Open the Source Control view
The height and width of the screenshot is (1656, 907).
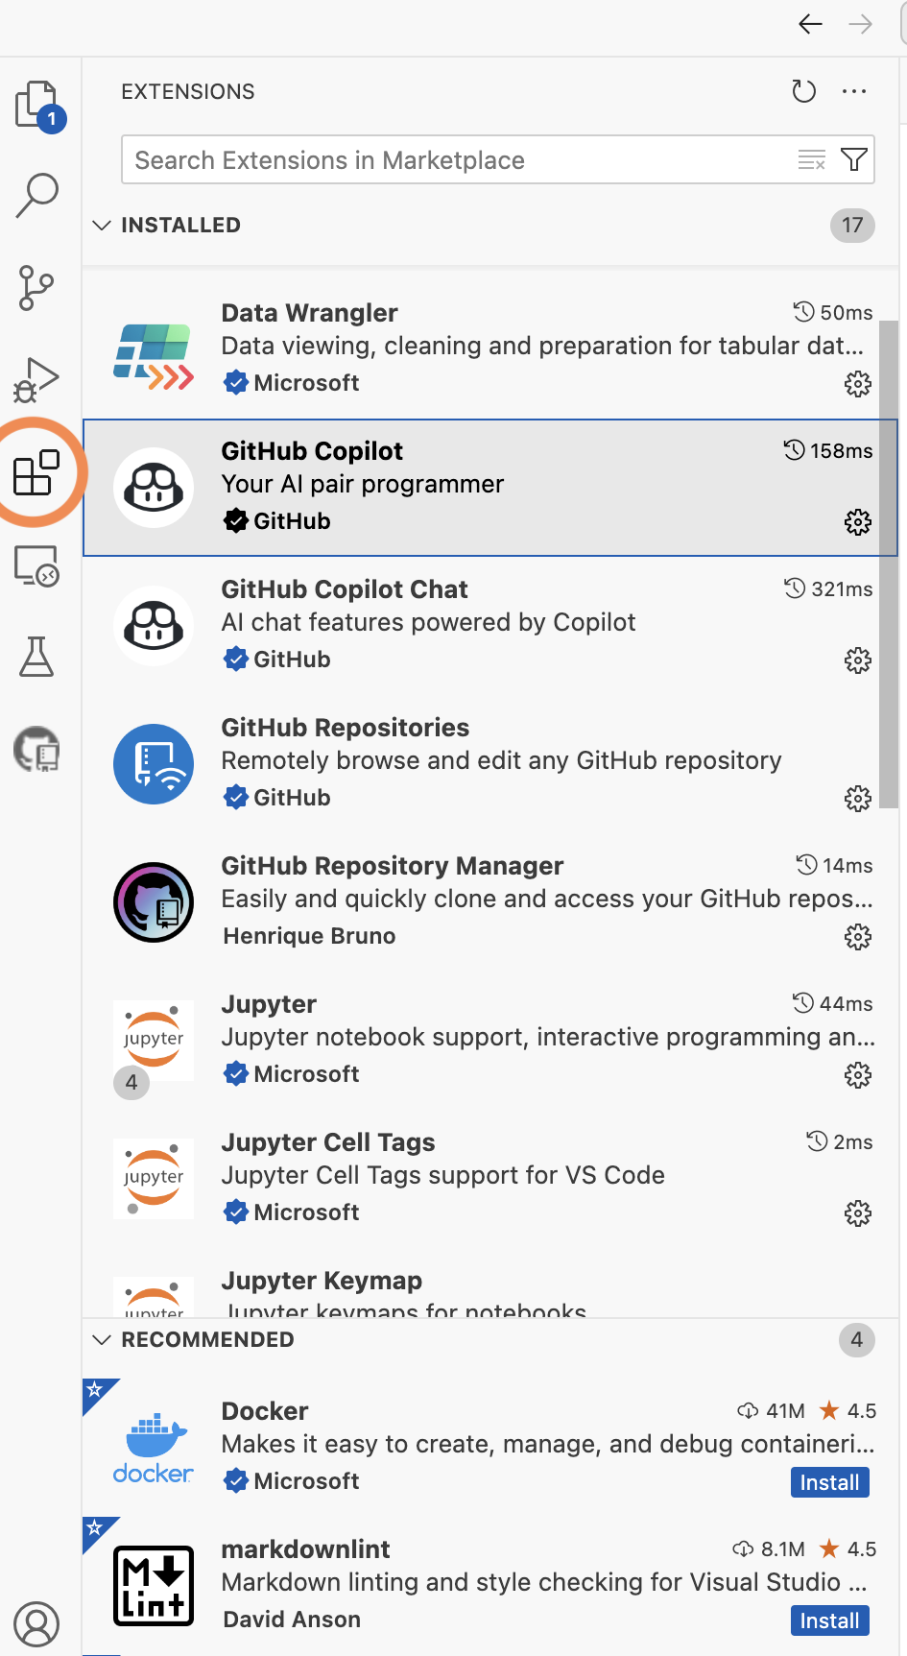36,287
